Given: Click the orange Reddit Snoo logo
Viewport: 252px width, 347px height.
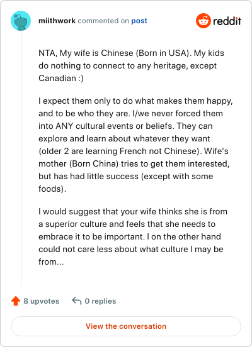Looking at the screenshot, I should coord(203,21).
